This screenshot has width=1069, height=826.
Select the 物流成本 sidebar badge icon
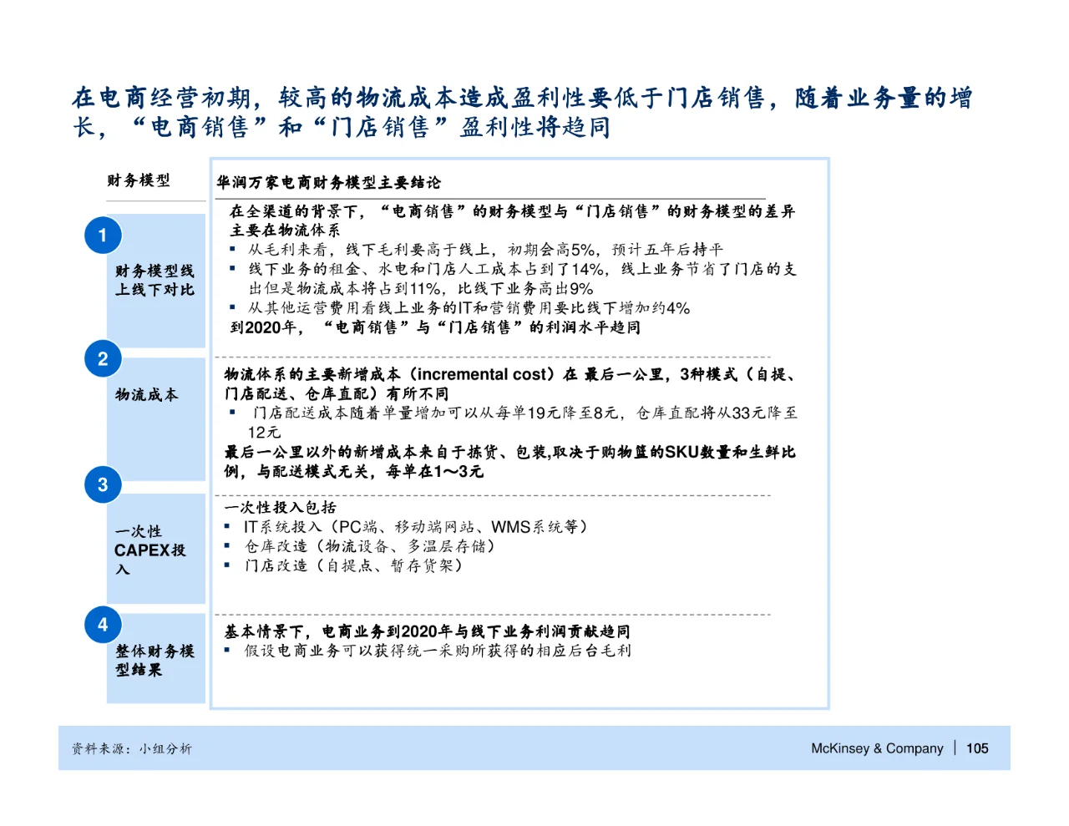coord(102,359)
